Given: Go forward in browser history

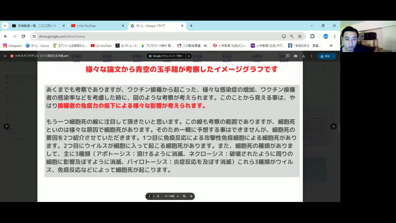Looking at the screenshot, I should tap(14, 36).
